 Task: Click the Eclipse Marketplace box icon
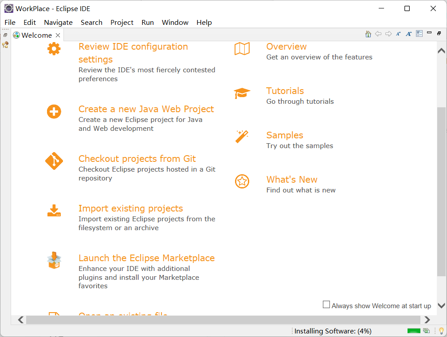[x=54, y=260]
